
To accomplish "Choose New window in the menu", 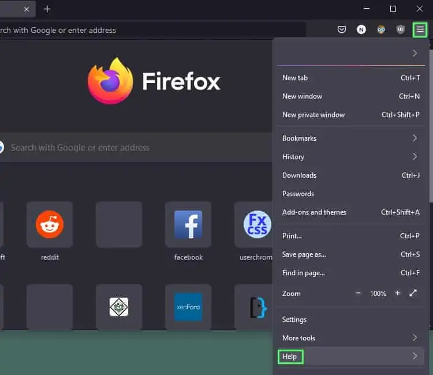I will (x=350, y=96).
